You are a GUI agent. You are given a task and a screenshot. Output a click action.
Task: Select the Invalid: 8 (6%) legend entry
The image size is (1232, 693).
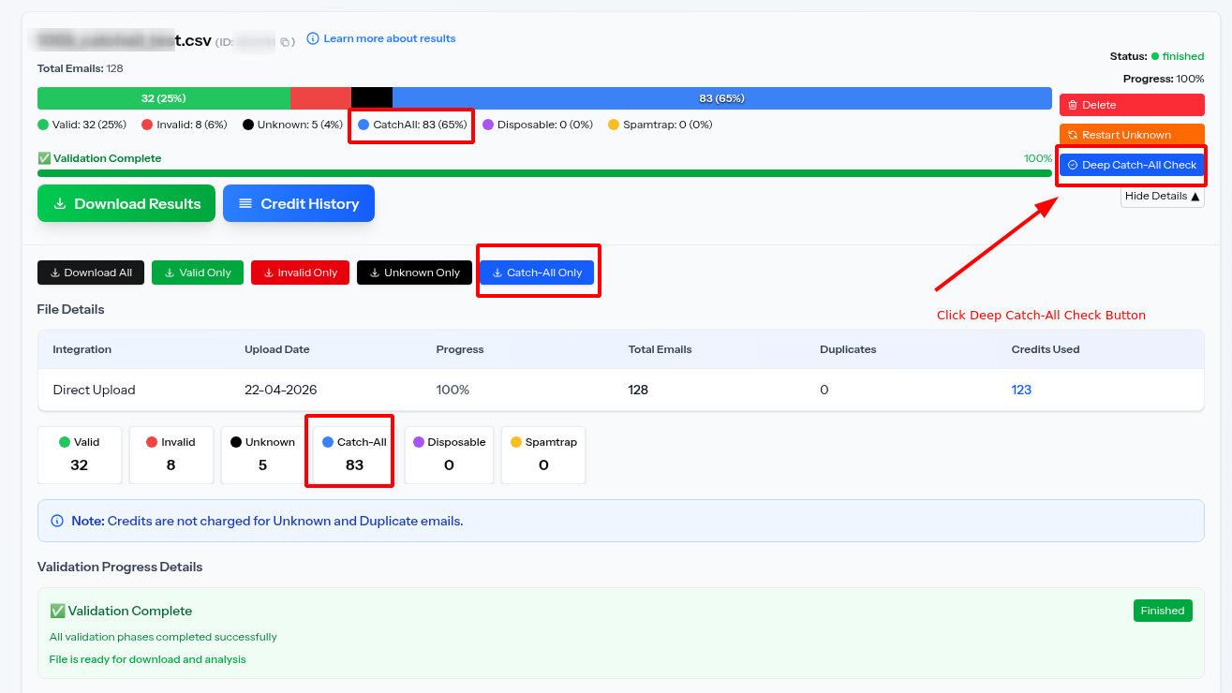coord(185,125)
